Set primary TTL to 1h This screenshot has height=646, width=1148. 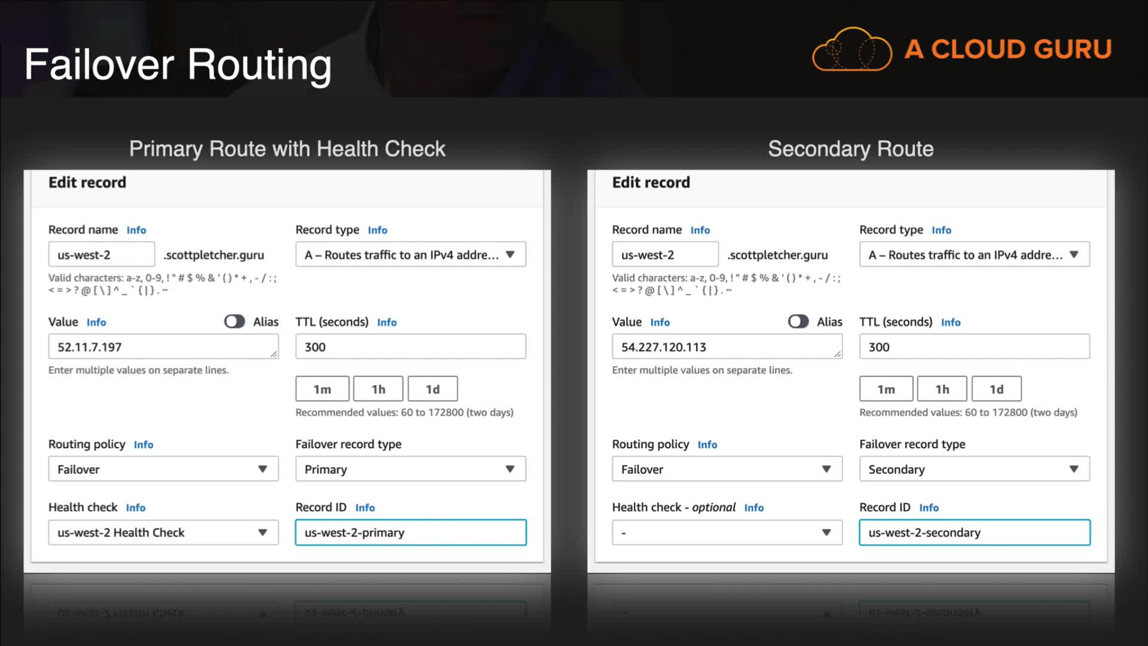(378, 389)
